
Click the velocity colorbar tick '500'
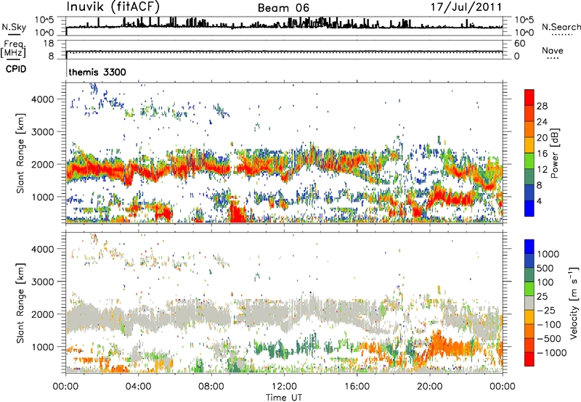545,268
